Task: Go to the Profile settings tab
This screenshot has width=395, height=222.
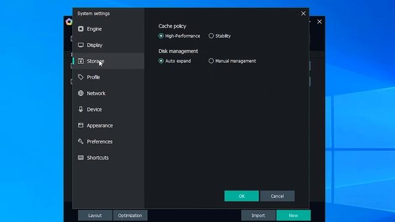Action: point(109,77)
